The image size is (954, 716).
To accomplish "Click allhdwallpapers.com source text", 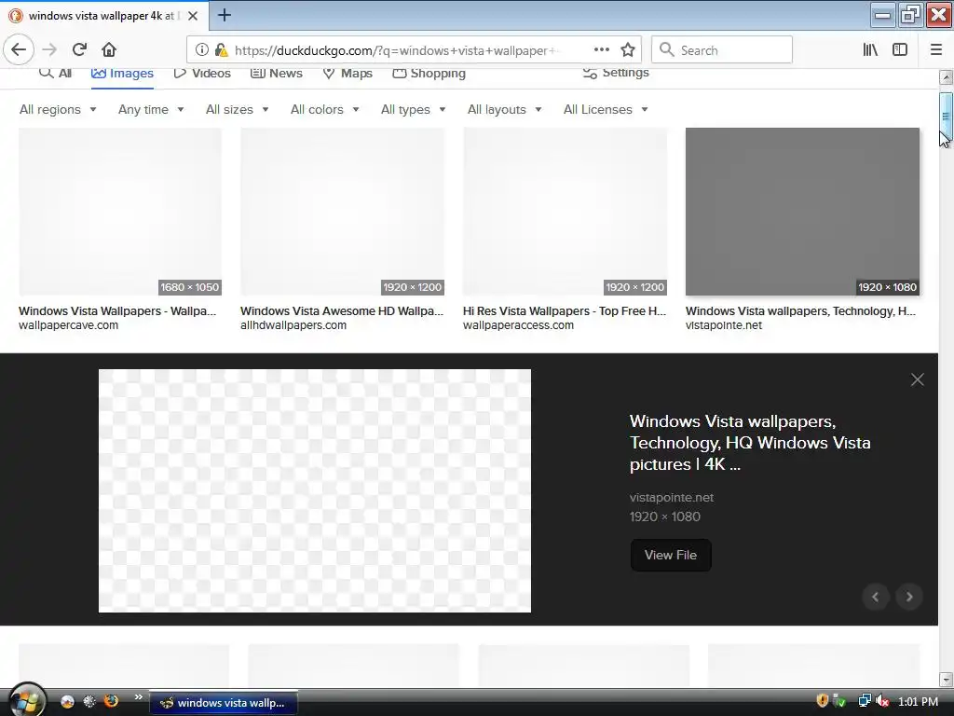I will tap(293, 325).
